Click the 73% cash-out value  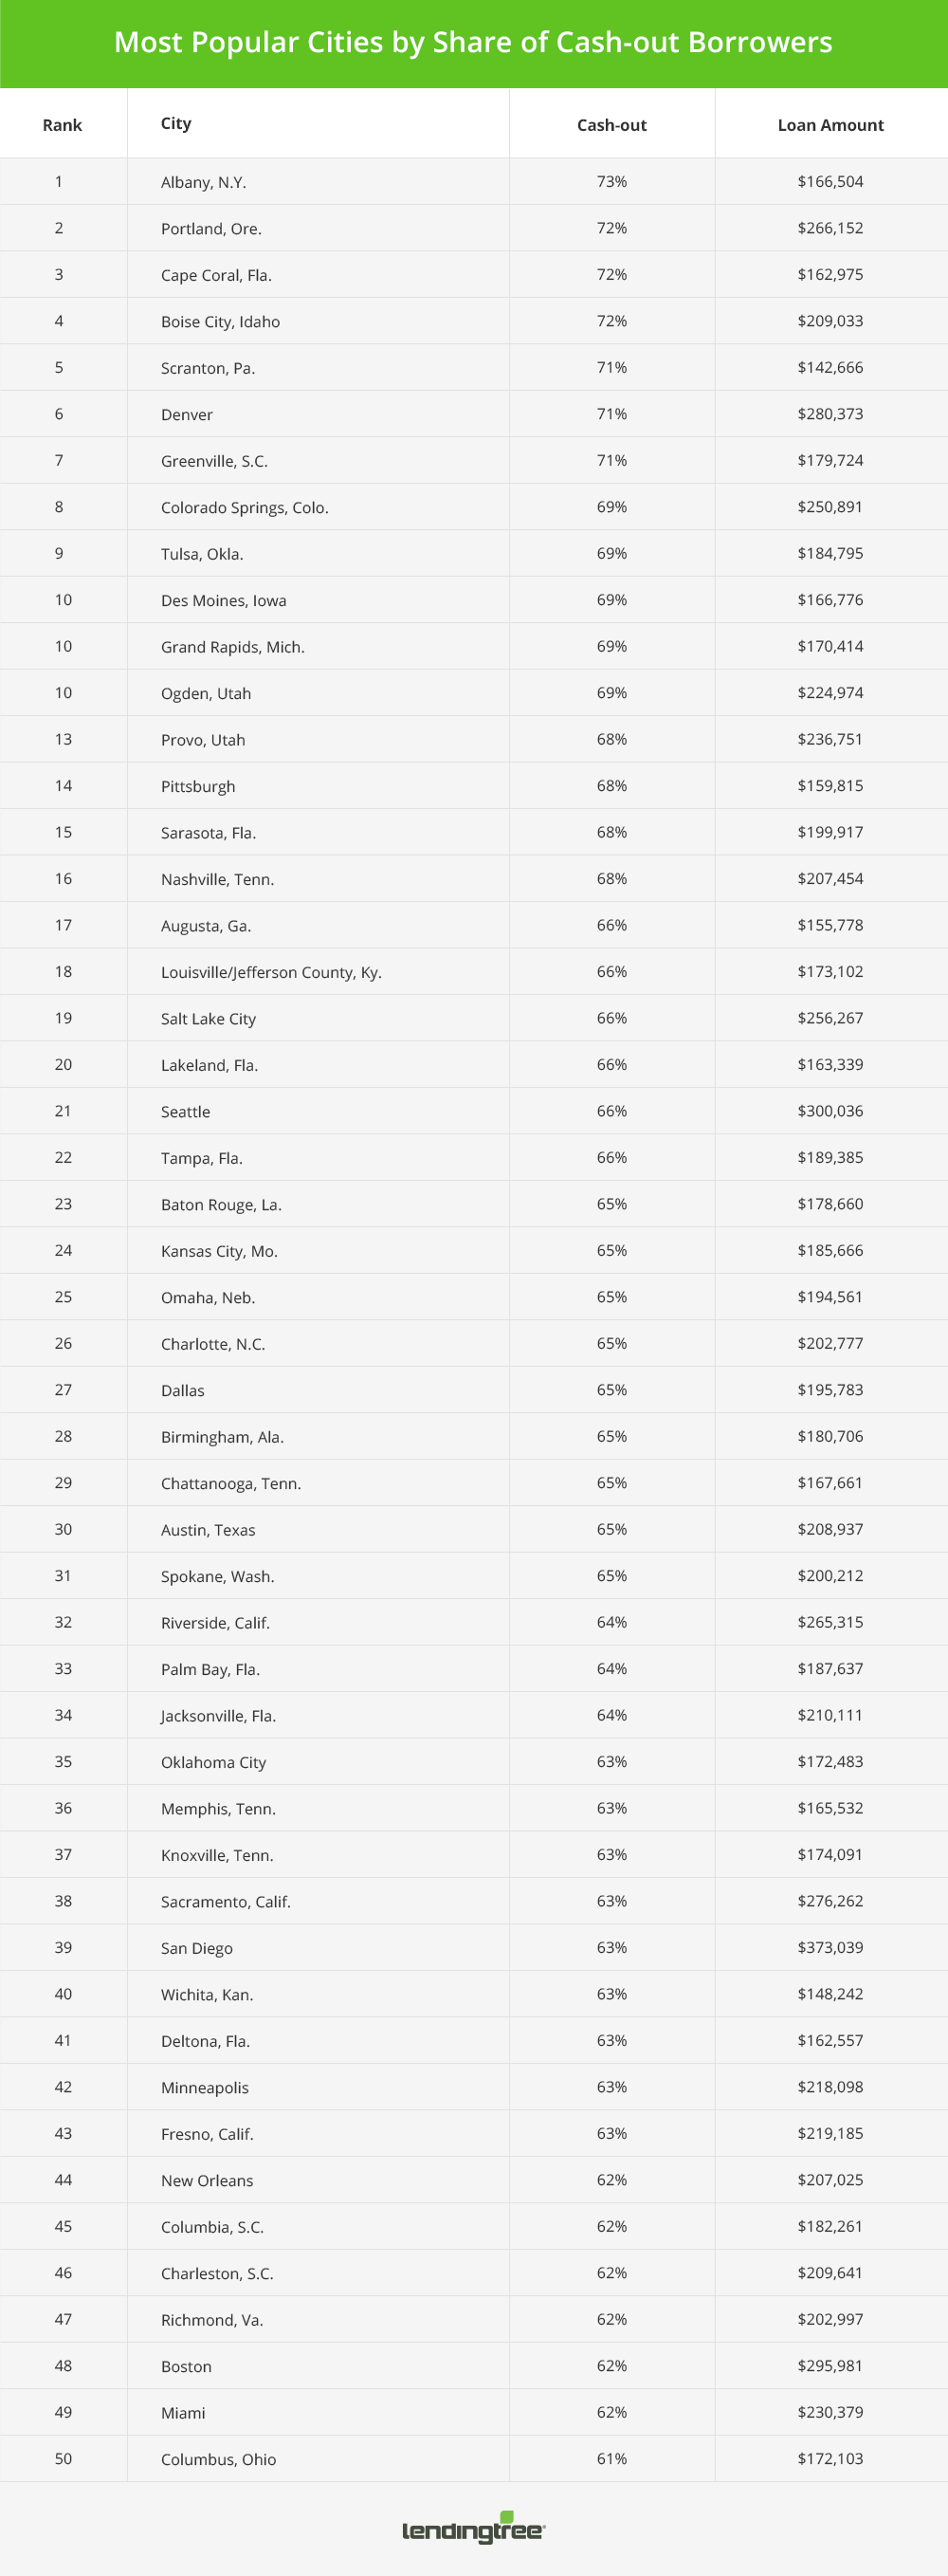(611, 182)
